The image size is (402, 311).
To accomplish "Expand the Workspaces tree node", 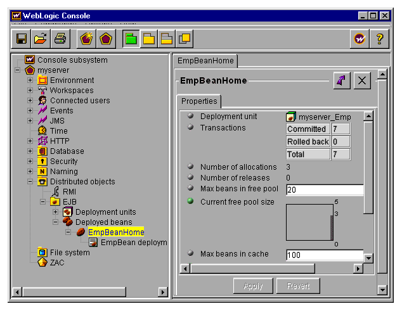I will click(x=30, y=90).
